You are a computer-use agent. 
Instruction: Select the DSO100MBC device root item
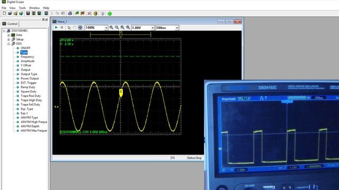point(20,31)
